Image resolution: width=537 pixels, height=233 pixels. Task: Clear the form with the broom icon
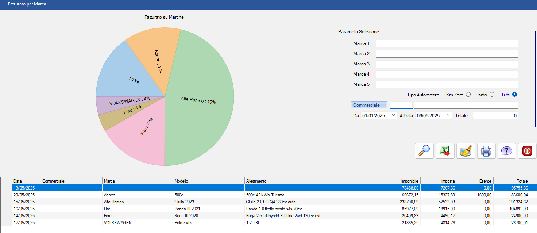(465, 151)
